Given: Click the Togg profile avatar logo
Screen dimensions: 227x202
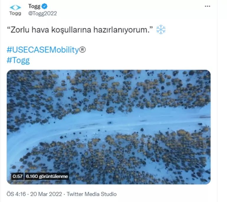Looking at the screenshot, I should [x=15, y=10].
